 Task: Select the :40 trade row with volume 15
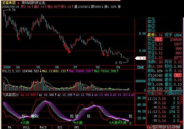(x=163, y=107)
